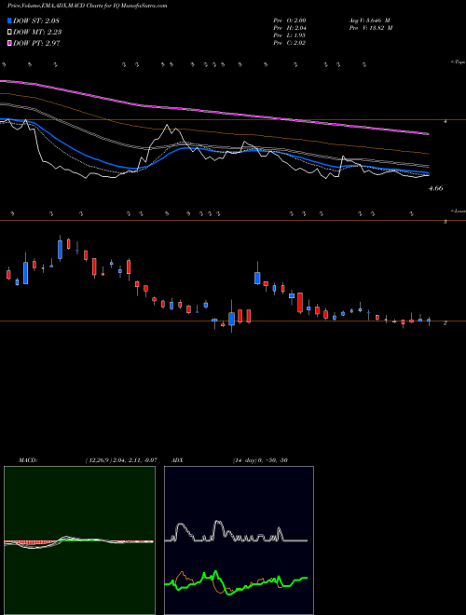This screenshot has height=615, width=466.
Task: Click the '<Lows' marker label
Action: (458, 211)
